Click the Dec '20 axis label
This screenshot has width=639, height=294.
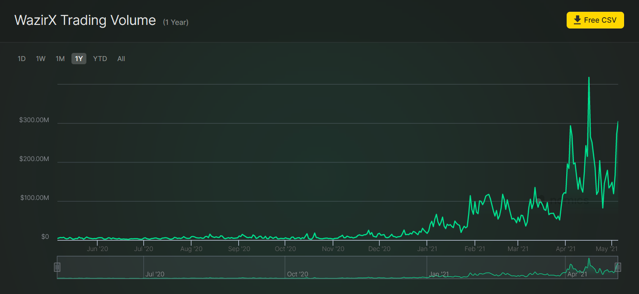pyautogui.click(x=379, y=249)
